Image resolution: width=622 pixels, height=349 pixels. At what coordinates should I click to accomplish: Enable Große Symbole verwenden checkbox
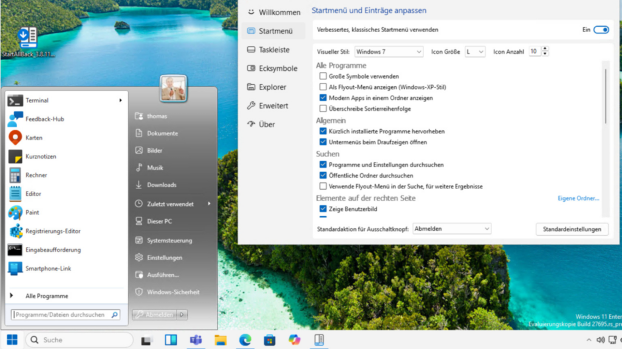(x=323, y=76)
